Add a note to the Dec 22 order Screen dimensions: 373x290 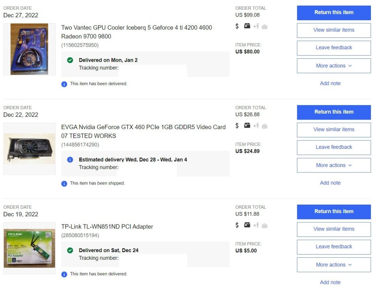pos(330,183)
